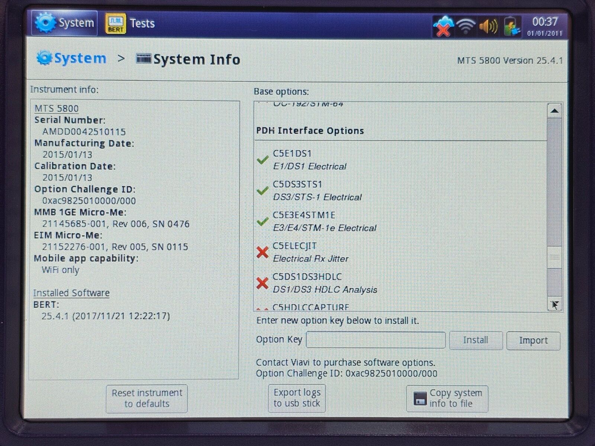595x446 pixels.
Task: Switch to the Tests tab
Action: tap(142, 23)
